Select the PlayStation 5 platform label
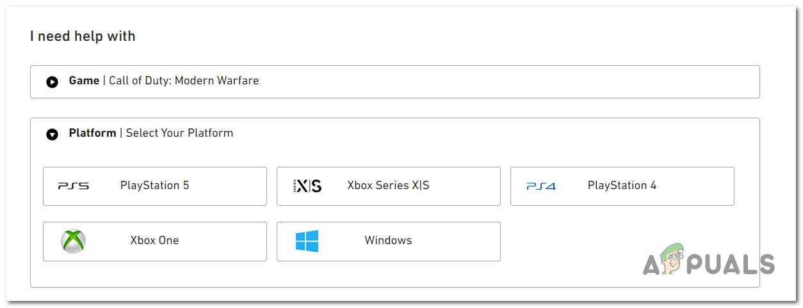The height and width of the screenshot is (308, 803). (155, 185)
